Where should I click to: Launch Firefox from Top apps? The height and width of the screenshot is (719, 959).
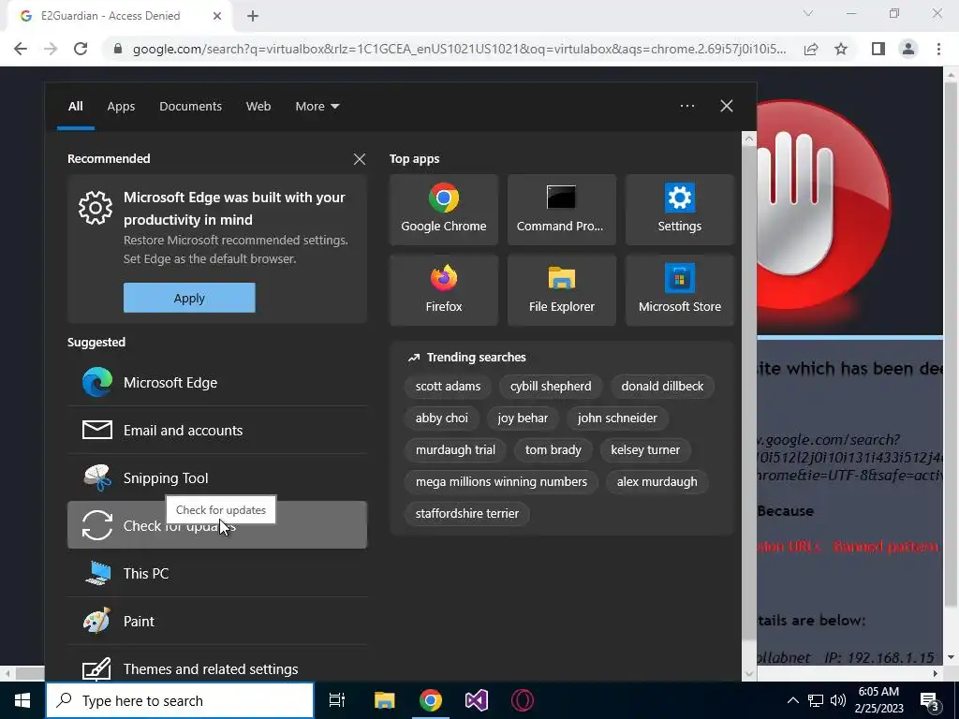pyautogui.click(x=443, y=290)
